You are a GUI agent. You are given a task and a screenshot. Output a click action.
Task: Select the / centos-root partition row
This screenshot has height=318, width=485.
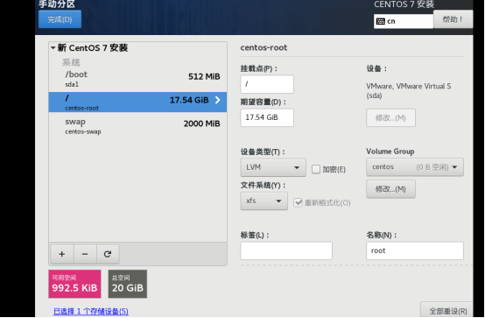click(137, 102)
